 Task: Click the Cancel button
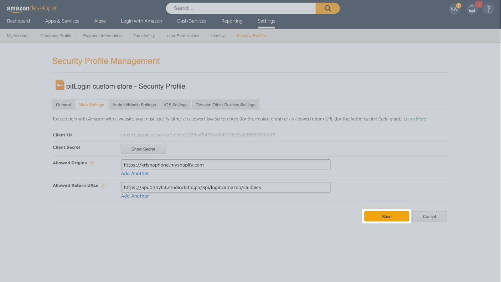click(x=429, y=216)
